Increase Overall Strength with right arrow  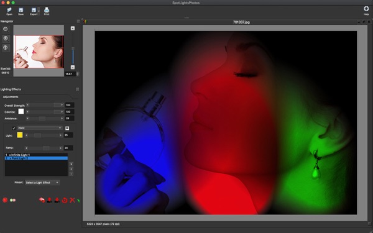point(62,105)
